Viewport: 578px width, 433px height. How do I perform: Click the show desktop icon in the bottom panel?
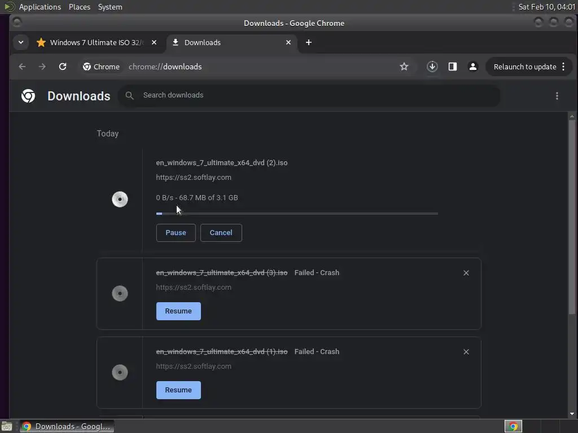point(7,426)
